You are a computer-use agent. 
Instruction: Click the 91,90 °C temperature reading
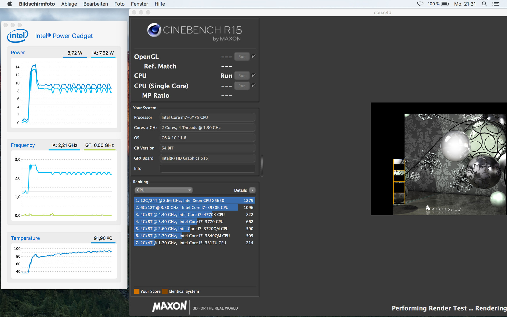[x=103, y=238]
